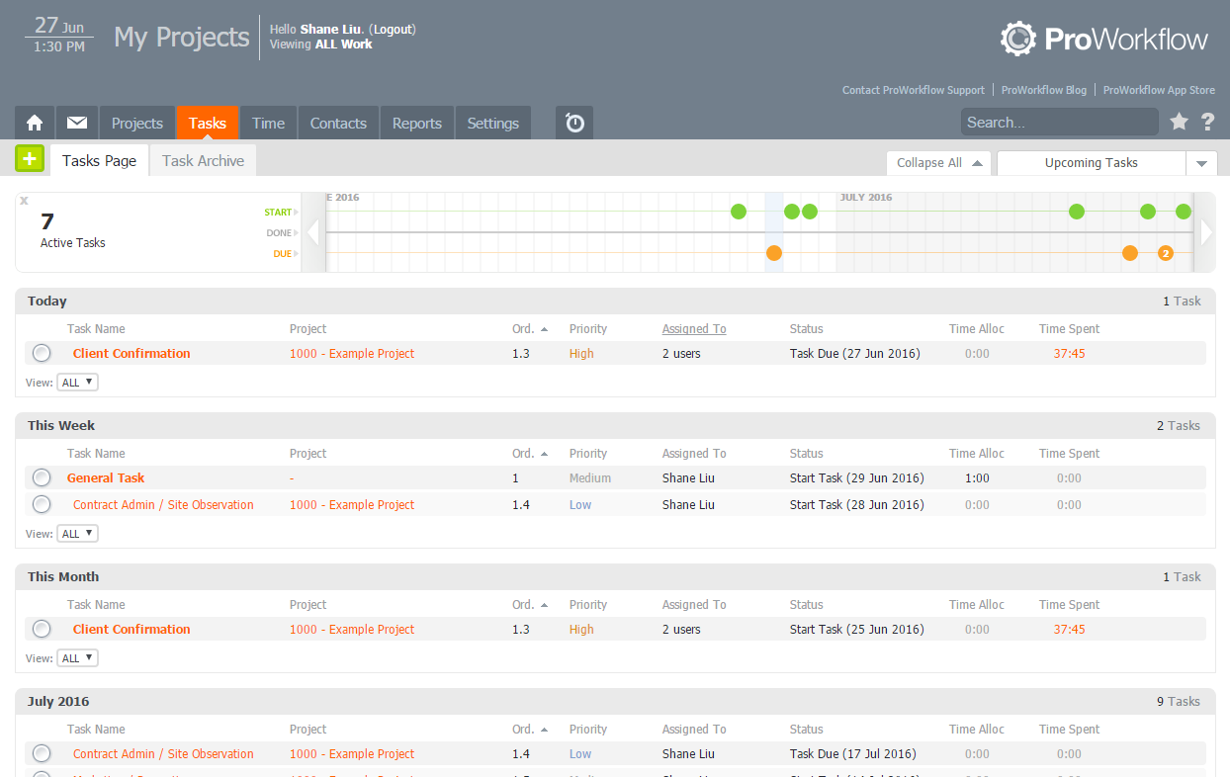Switch to the Task Archive tab
Screen dimensions: 1230x777
pos(202,159)
